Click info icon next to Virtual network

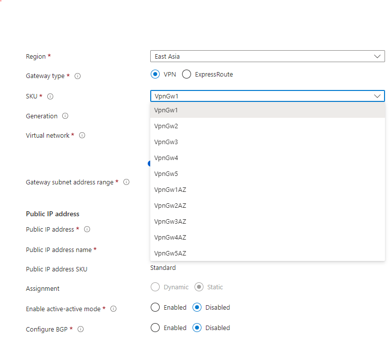(x=82, y=136)
